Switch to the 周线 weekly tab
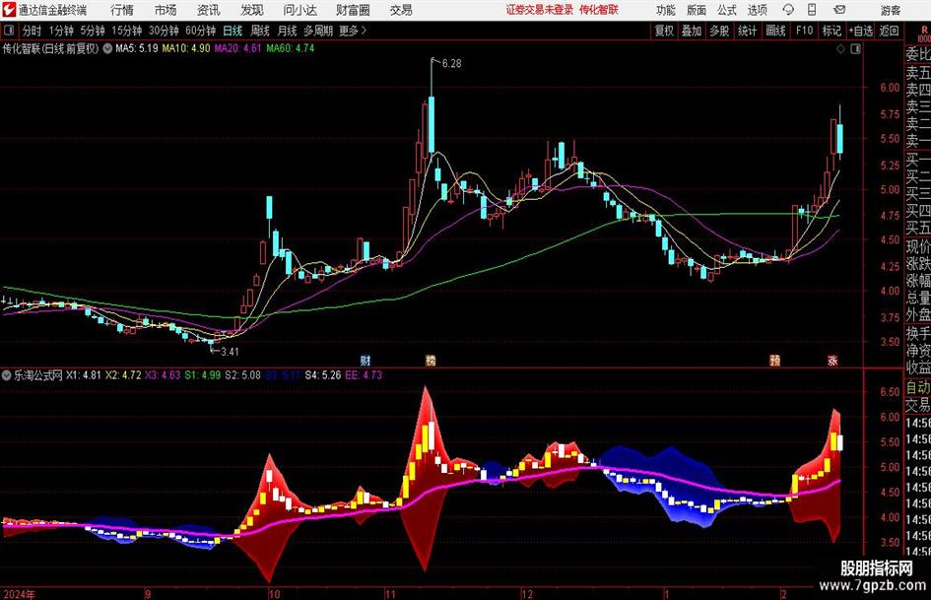This screenshot has width=931, height=600. [260, 31]
